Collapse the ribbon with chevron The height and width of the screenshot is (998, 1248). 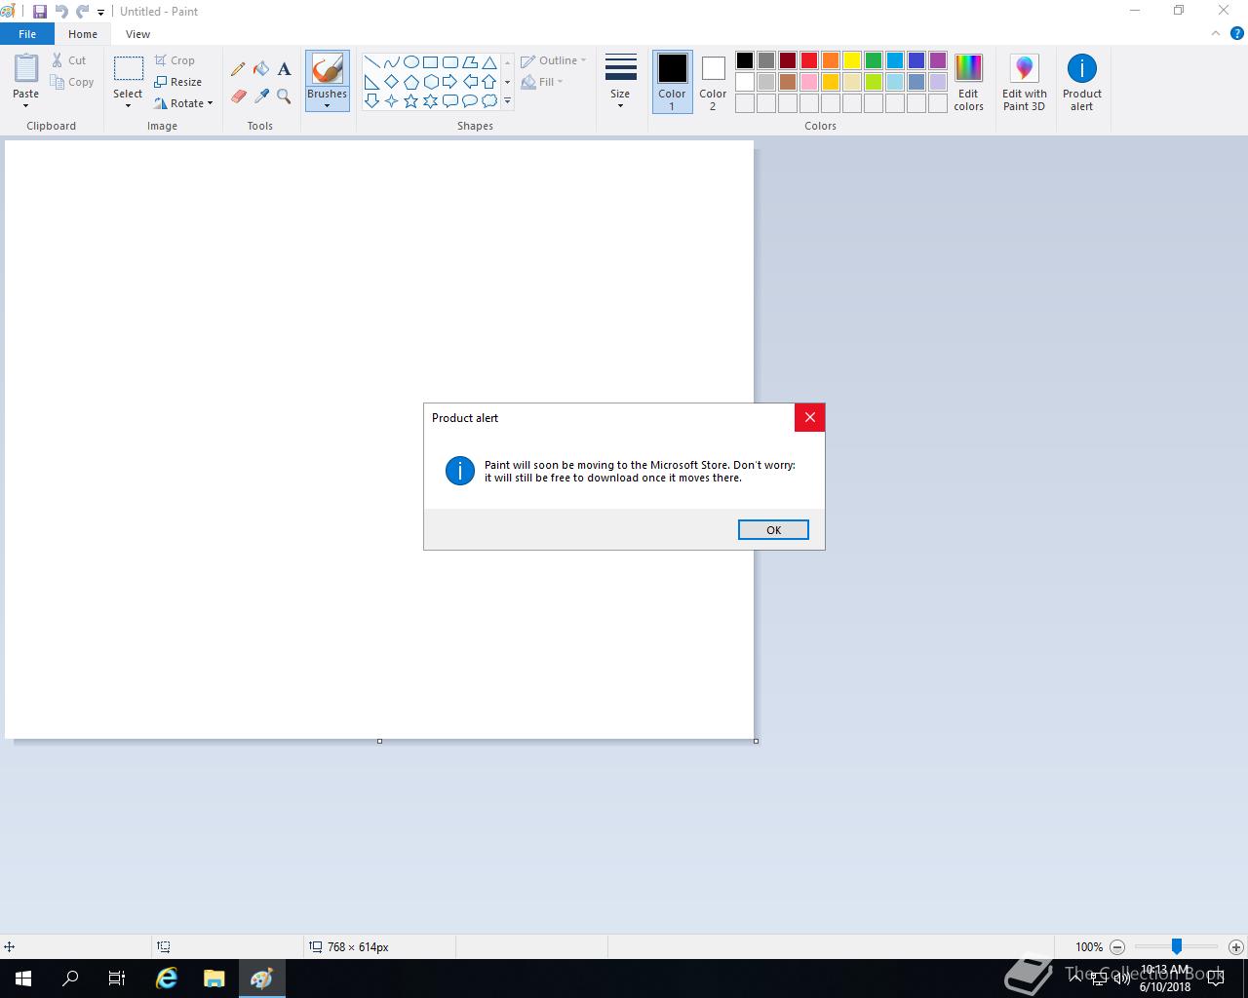pos(1215,33)
